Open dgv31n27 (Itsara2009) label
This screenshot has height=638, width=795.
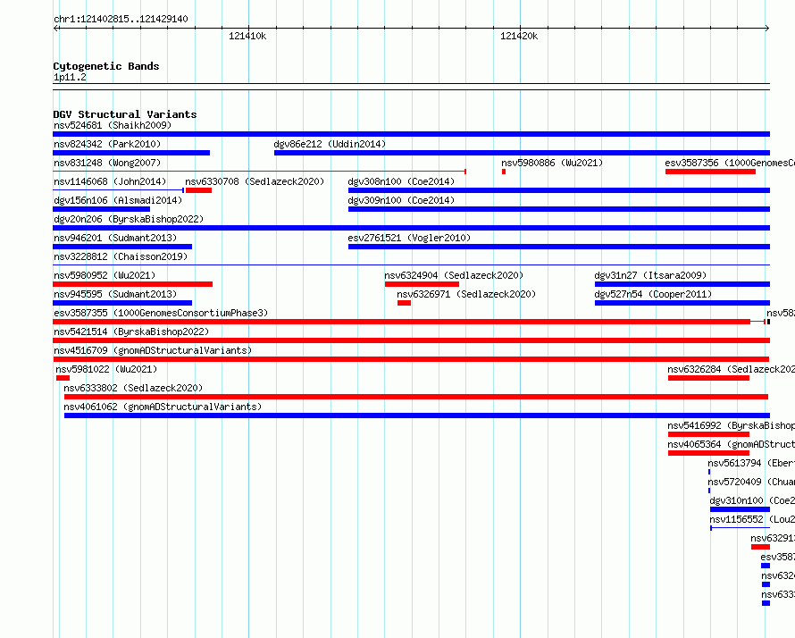(650, 275)
